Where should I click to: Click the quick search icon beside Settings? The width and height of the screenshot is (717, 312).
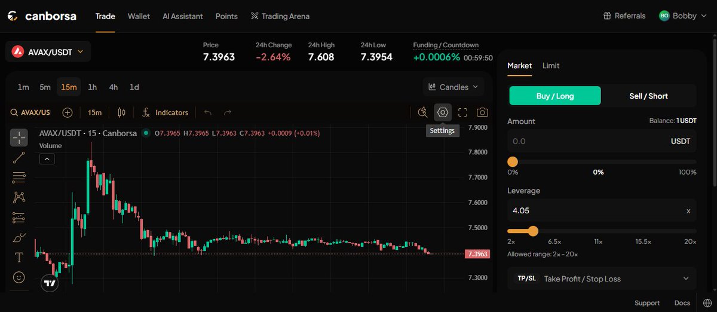(423, 112)
